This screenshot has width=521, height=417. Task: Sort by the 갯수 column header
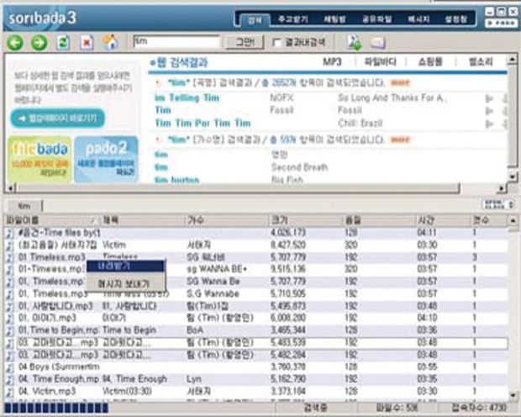[489, 220]
